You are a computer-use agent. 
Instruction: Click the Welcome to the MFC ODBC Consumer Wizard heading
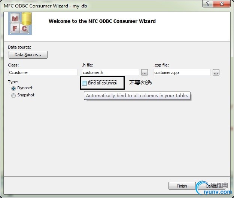click(102, 21)
